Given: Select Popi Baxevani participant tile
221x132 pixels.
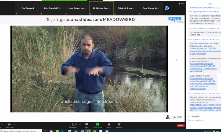Looking at the screenshot, I should pos(28,8).
